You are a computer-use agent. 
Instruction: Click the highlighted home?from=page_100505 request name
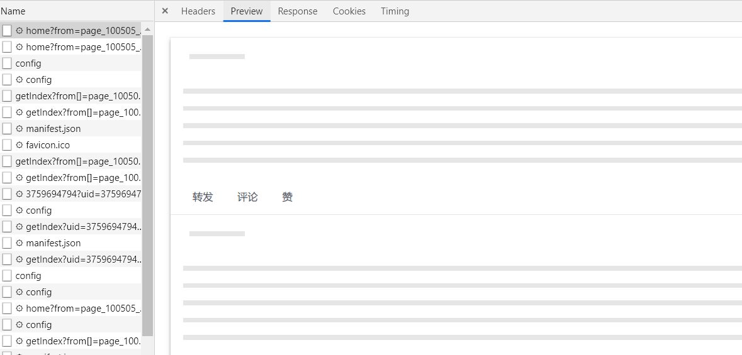tap(83, 31)
